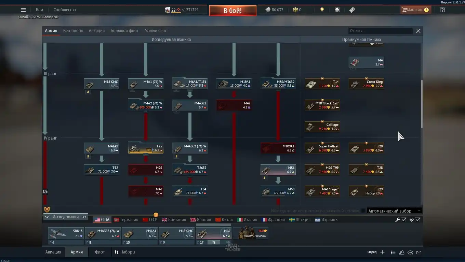Switch to Малый флот tab
The image size is (465, 262).
156,31
